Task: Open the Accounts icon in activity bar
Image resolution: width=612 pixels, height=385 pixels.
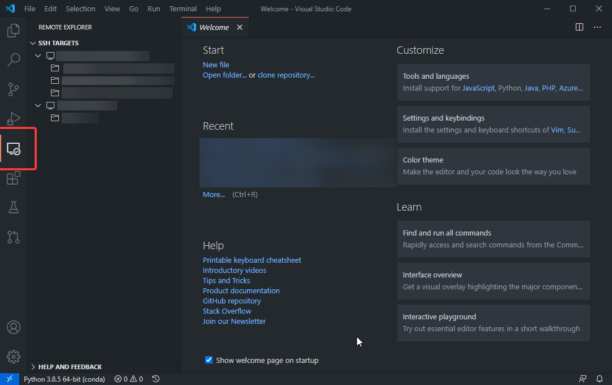Action: coord(13,327)
